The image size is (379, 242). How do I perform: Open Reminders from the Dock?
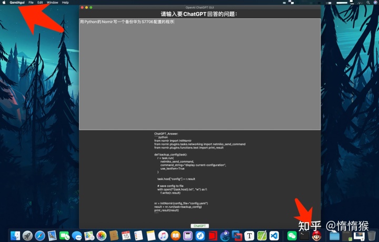138,236
